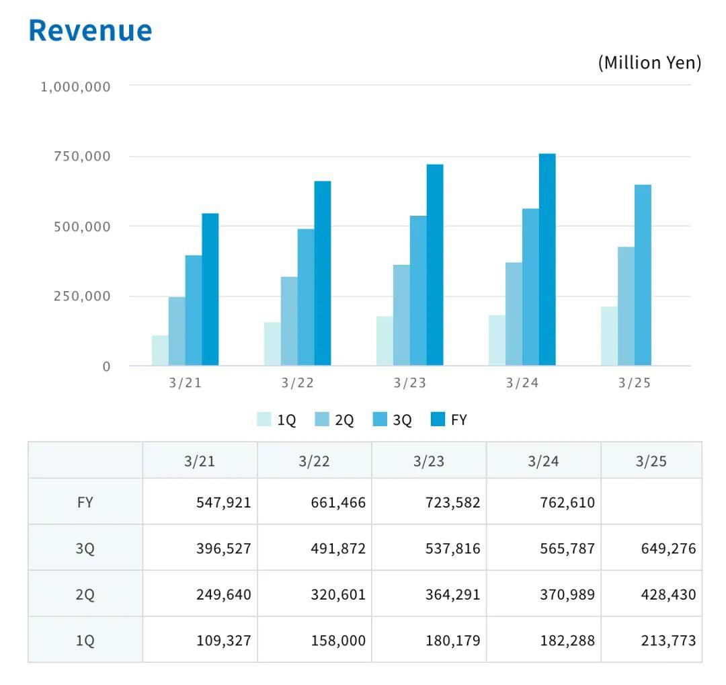
Task: Click the 109,327 cell in 1Q row
Action: tap(200, 641)
